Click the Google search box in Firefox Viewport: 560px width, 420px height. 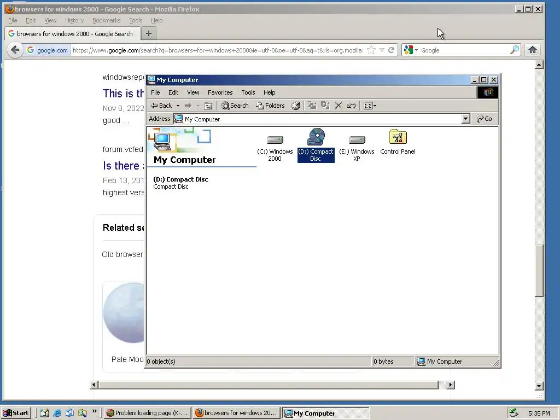tap(464, 50)
